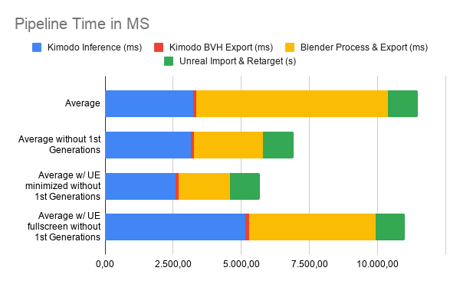Click the '2.500,00' axis label
Screen dimensions: 460x284
tap(173, 264)
